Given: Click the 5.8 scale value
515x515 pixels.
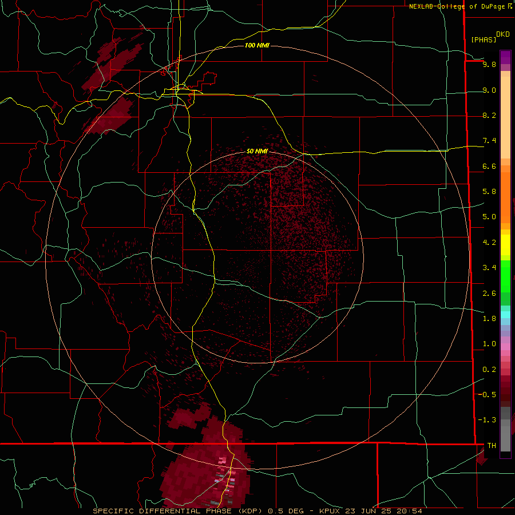Looking at the screenshot, I should pyautogui.click(x=489, y=191).
